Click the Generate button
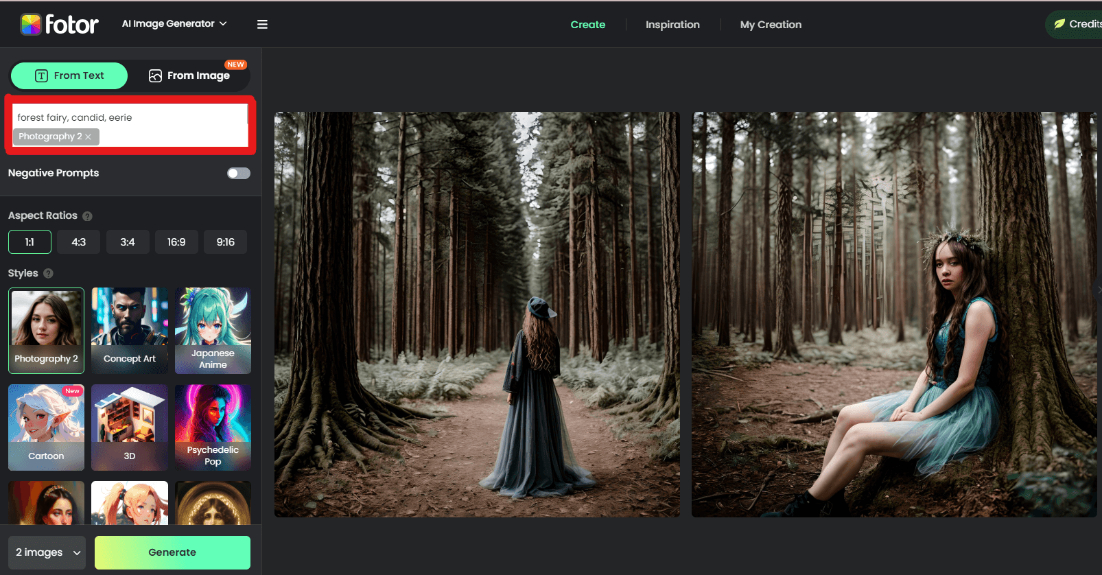This screenshot has width=1102, height=575. pos(172,552)
